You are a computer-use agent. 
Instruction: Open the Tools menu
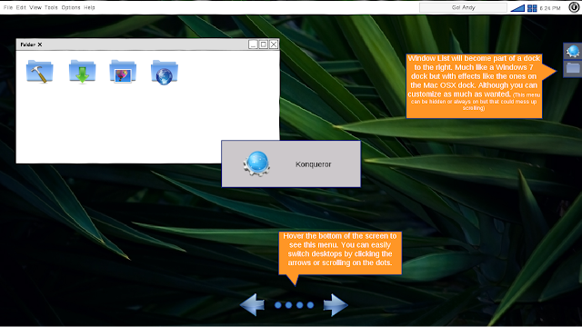pyautogui.click(x=51, y=7)
